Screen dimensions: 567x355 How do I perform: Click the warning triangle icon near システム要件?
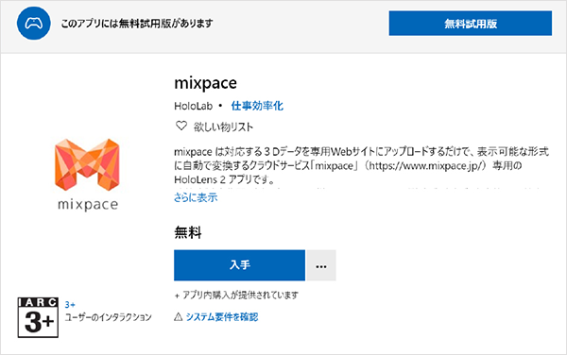(x=178, y=317)
